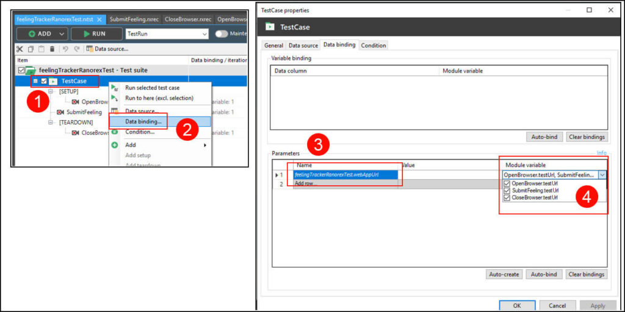Click the Paste clipboard icon in toolbar
Viewport: 625px width, 312px height.
tap(41, 49)
